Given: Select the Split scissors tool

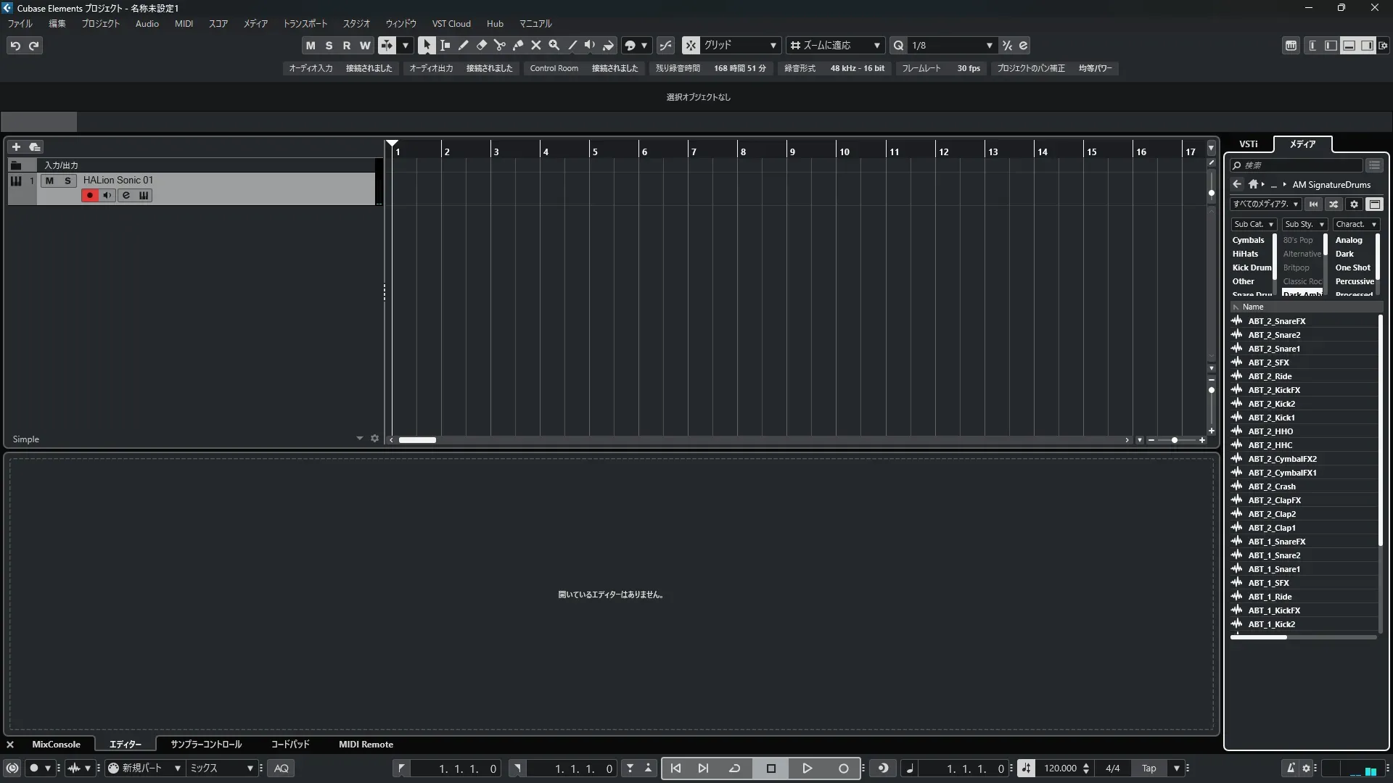Looking at the screenshot, I should pos(500,46).
